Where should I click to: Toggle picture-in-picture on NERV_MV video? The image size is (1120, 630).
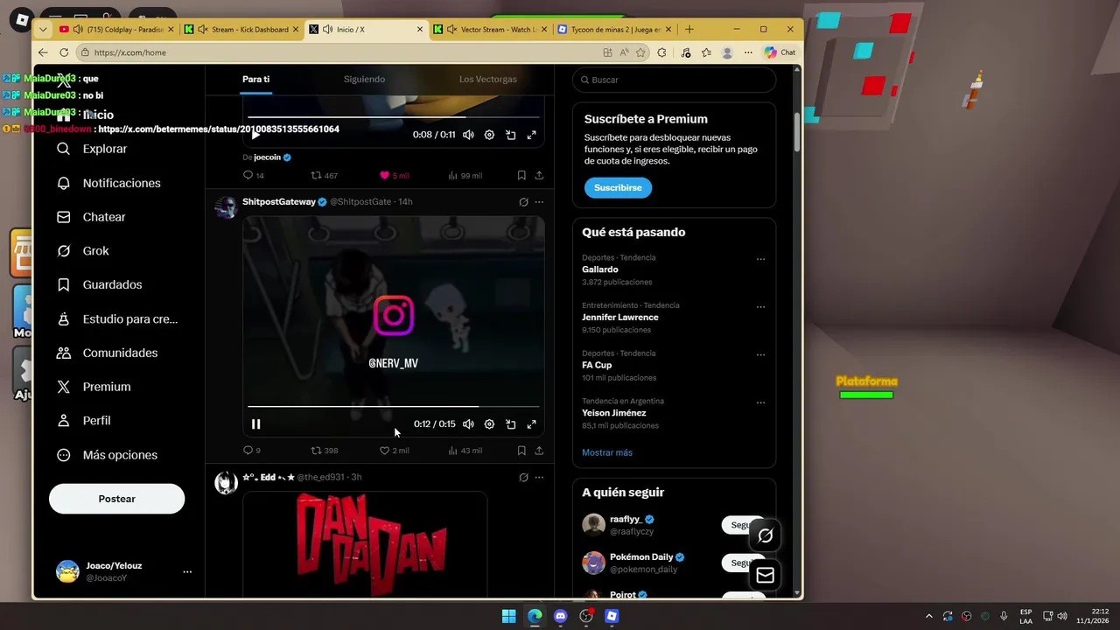tap(510, 424)
